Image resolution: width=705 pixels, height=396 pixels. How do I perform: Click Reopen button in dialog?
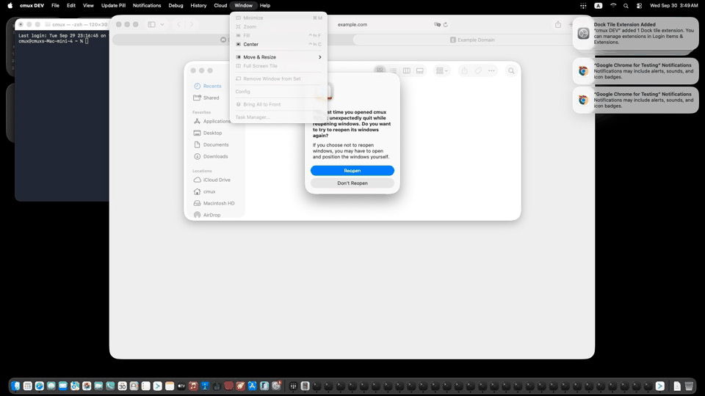pos(352,171)
